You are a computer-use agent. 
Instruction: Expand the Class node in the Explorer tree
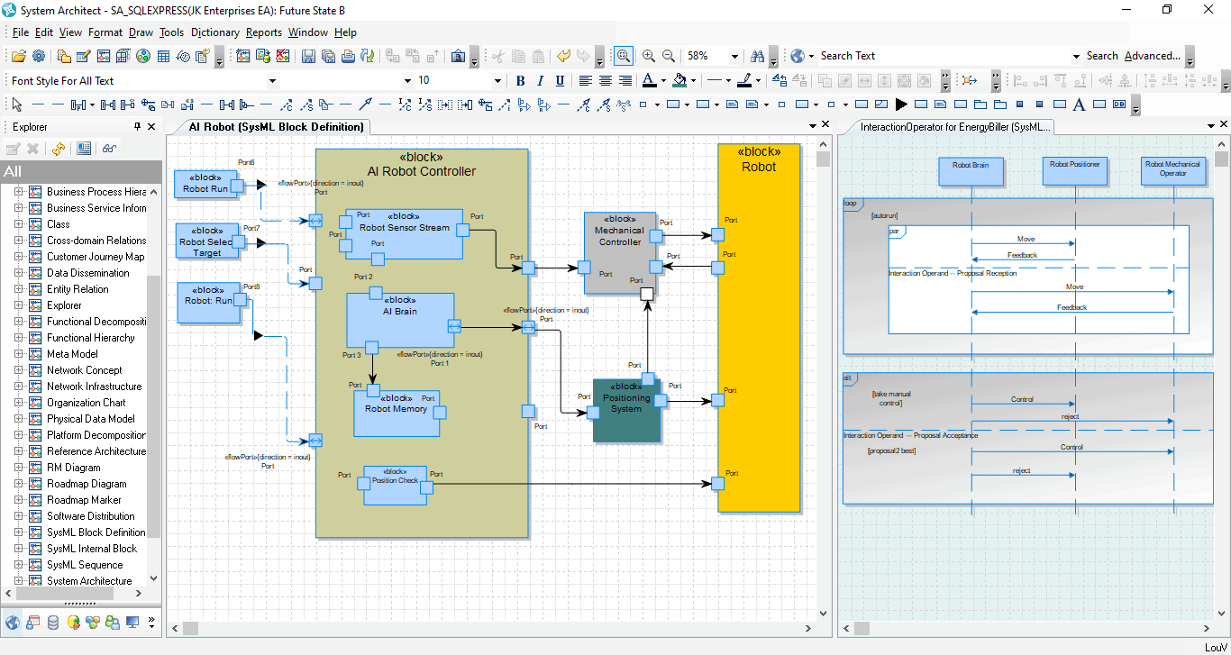click(20, 223)
